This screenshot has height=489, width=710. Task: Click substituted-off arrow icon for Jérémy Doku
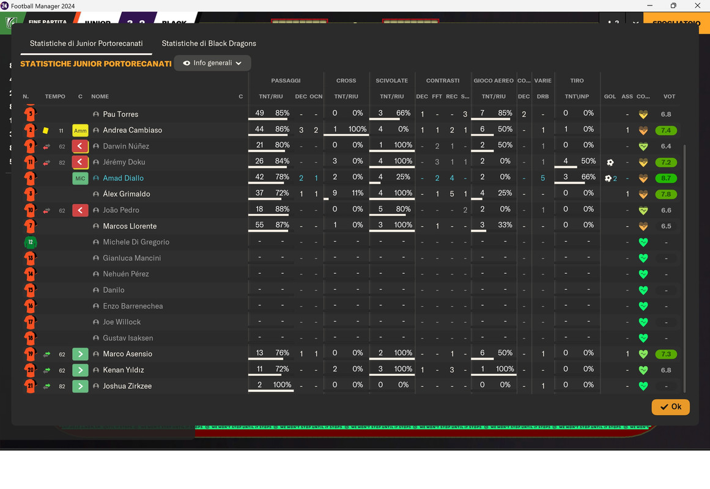(80, 162)
